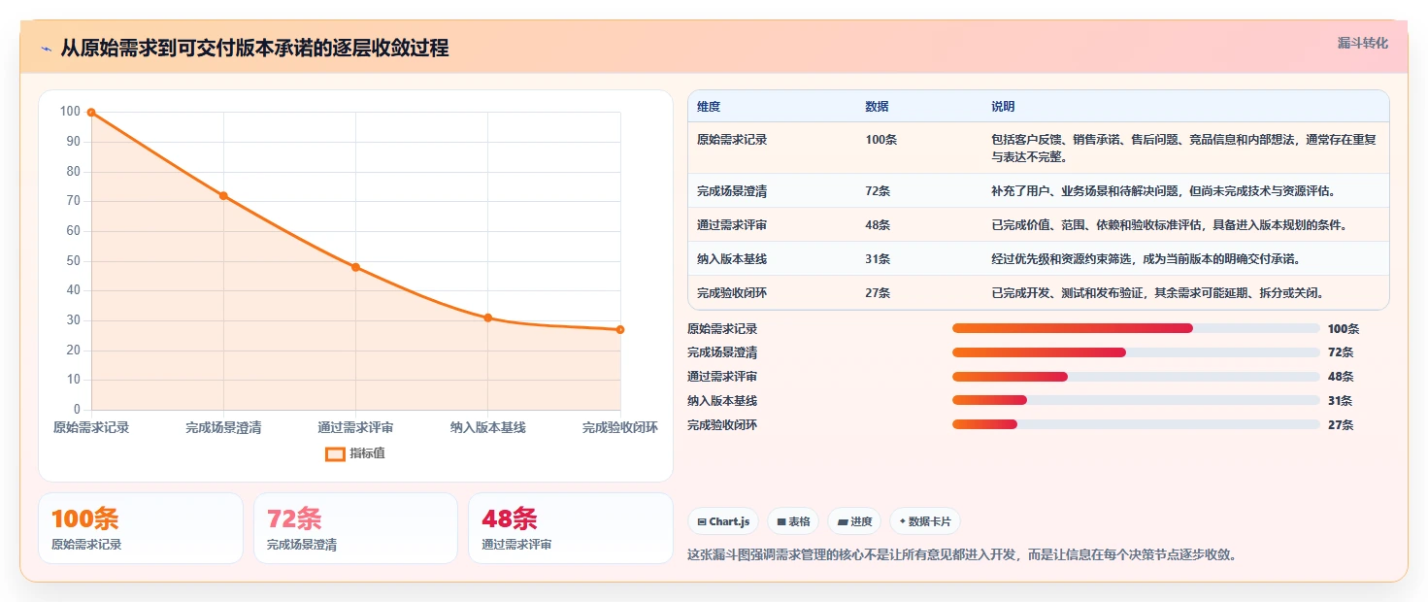Click the description starting 已完成价值、范围
The image size is (1428, 602).
1169,225
